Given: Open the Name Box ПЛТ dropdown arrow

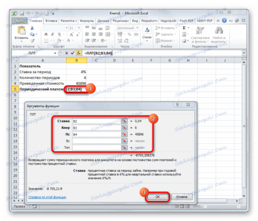Looking at the screenshot, I should tap(55, 53).
